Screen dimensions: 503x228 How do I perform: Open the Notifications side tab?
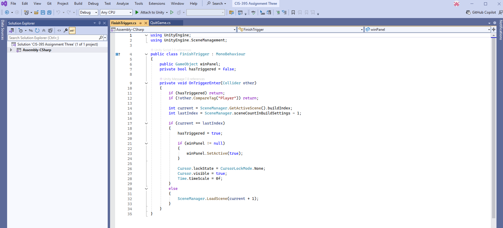click(x=501, y=30)
